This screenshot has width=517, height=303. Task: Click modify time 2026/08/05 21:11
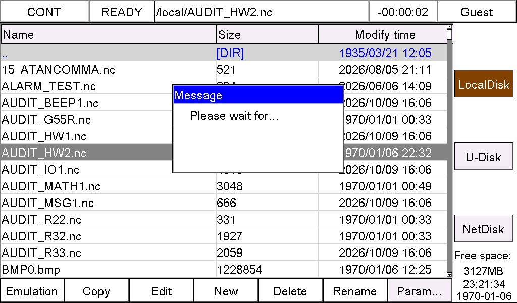[385, 70]
